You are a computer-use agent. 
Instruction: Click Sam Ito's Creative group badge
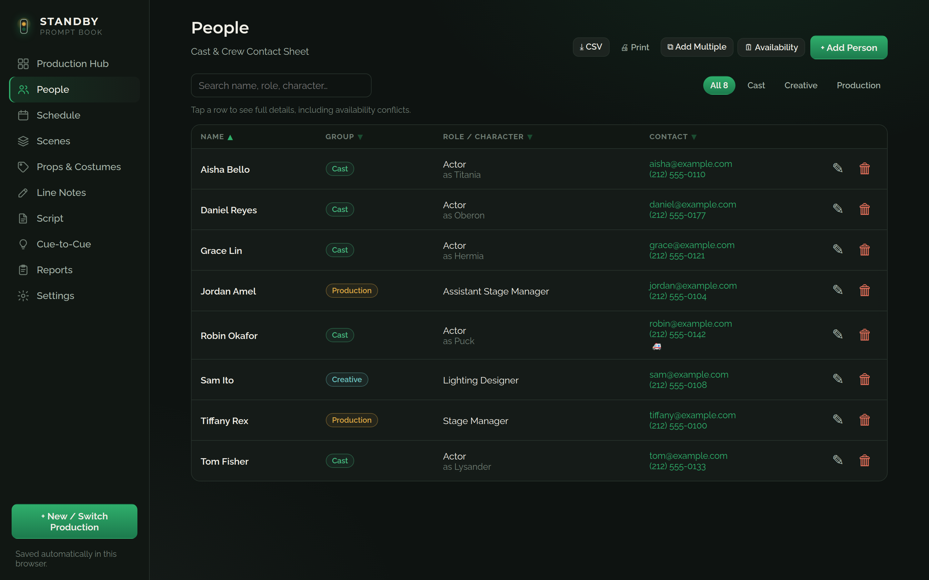[347, 380]
